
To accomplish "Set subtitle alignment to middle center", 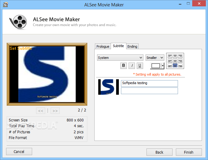I will 175,61.
